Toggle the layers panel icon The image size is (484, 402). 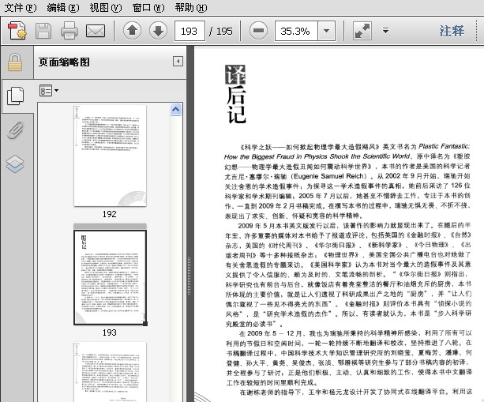point(14,163)
